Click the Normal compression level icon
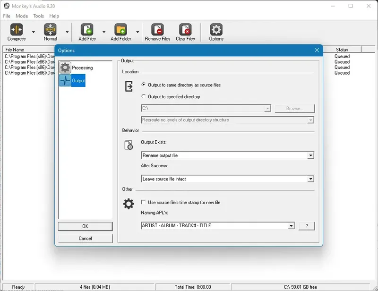Screen dimensions: 378x291 (50, 30)
